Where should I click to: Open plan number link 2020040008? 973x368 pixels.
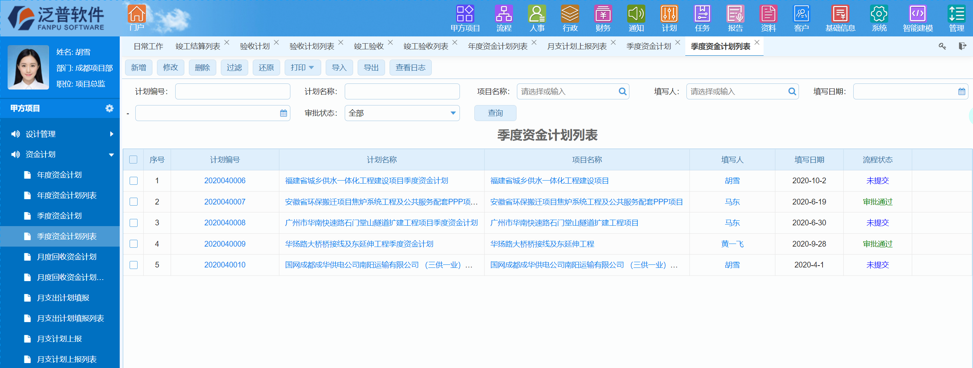tap(225, 223)
